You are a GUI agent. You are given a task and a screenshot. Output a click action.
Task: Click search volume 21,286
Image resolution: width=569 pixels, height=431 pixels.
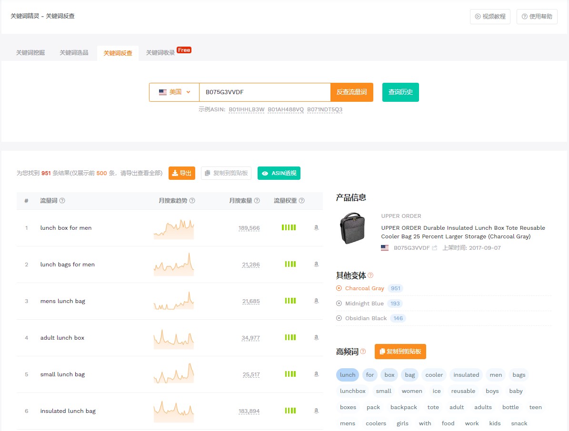click(x=251, y=264)
